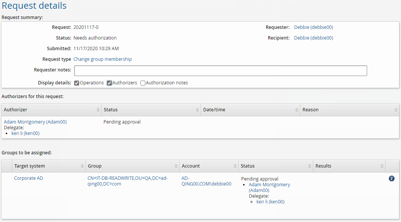Uncheck the Operations display checkbox
Image resolution: width=401 pixels, height=222 pixels.
(77, 83)
